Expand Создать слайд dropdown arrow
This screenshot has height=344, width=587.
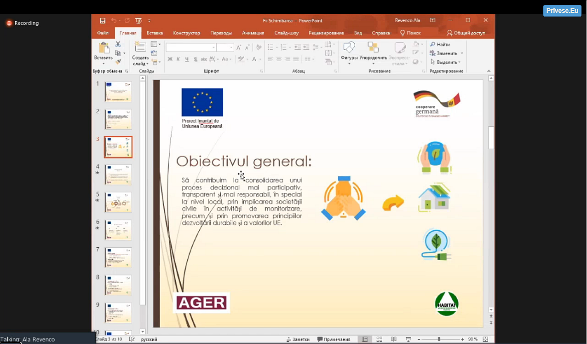(140, 64)
